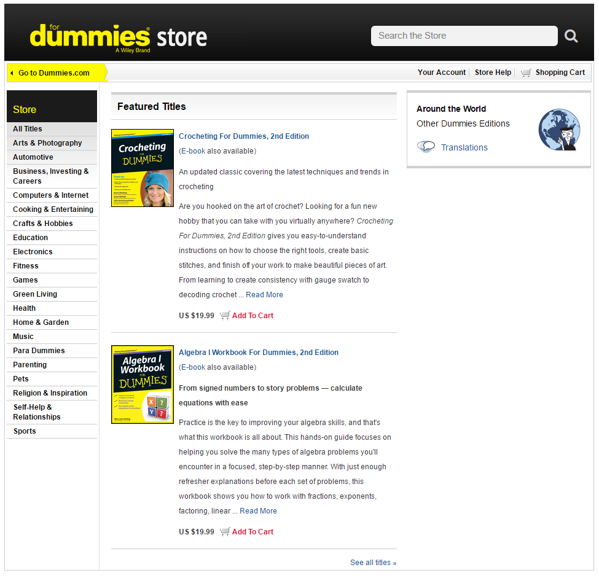Open Religion & Inspiration category
The width and height of the screenshot is (599, 578).
[52, 393]
